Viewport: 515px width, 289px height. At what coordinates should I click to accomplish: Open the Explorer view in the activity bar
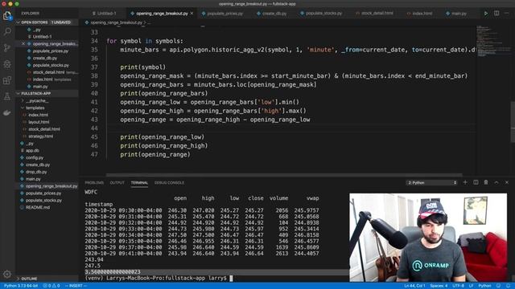coord(7,15)
